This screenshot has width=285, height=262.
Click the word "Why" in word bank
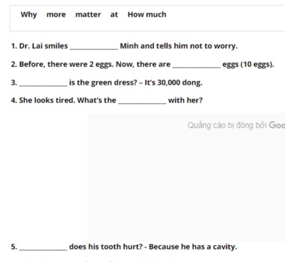pyautogui.click(x=29, y=14)
